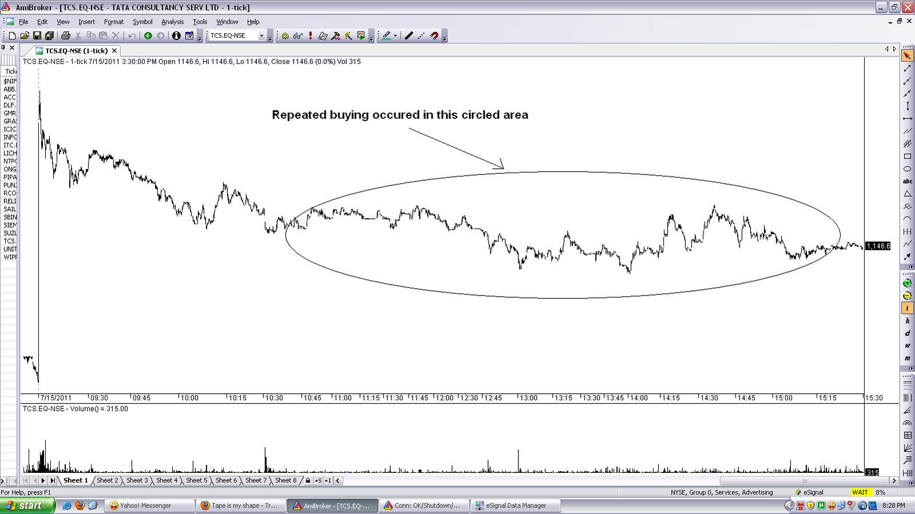This screenshot has height=514, width=915.
Task: Open symbol information with the black info icon
Action: point(176,35)
